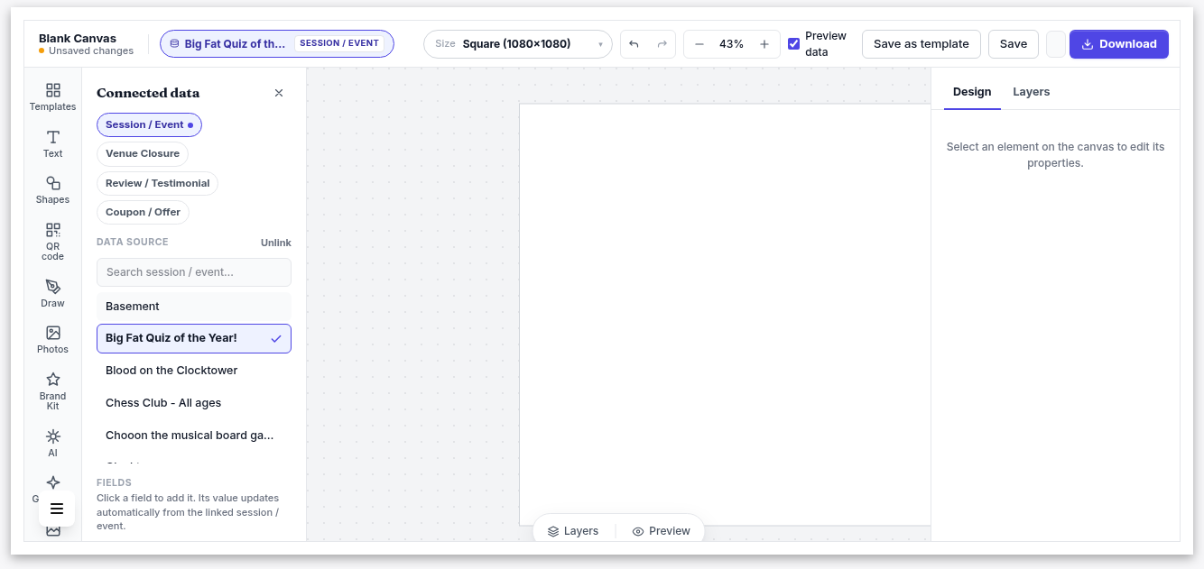Select the Draw tool

52,294
